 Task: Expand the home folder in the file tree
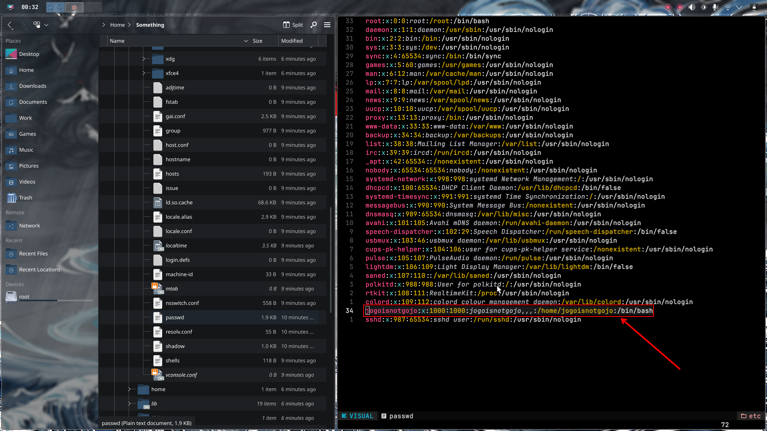tap(129, 389)
